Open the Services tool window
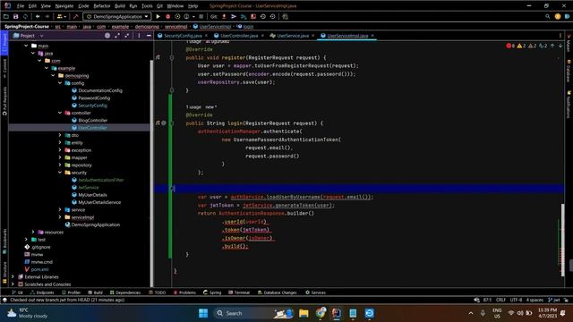 (x=315, y=292)
